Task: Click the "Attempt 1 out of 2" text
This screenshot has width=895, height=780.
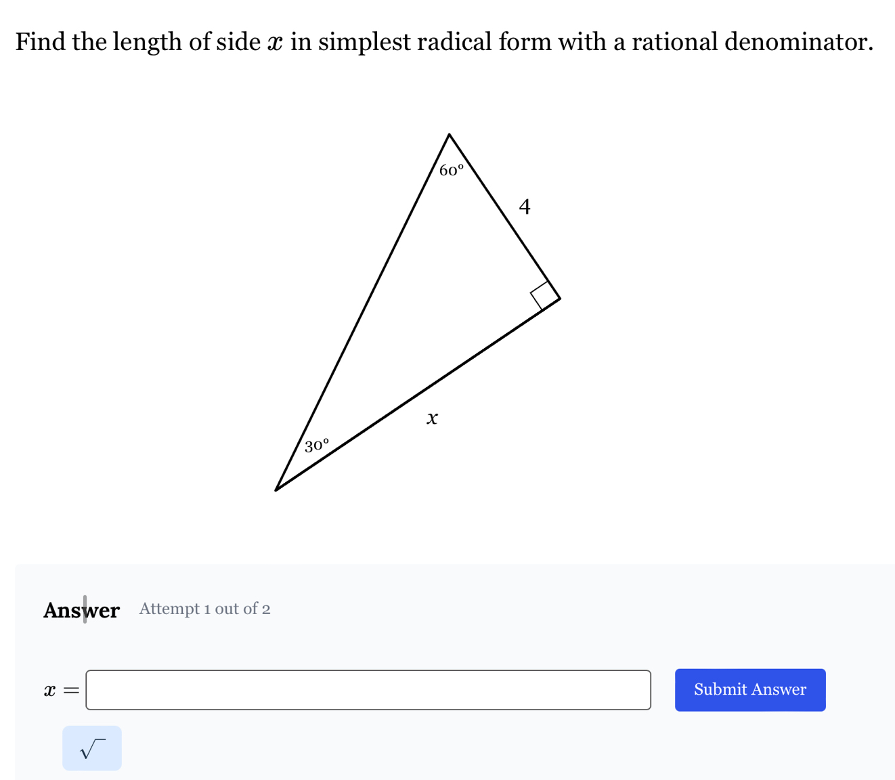Action: pyautogui.click(x=204, y=609)
